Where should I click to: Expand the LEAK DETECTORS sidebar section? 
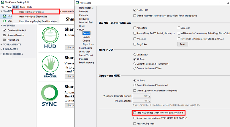1,54
